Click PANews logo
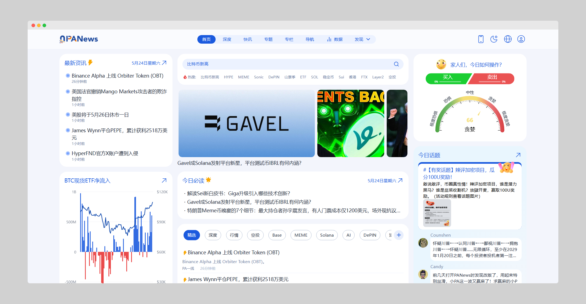This screenshot has height=304, width=586. (x=79, y=39)
